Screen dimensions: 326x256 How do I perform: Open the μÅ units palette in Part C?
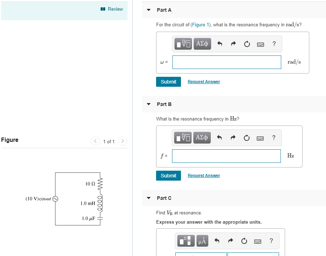(x=202, y=241)
